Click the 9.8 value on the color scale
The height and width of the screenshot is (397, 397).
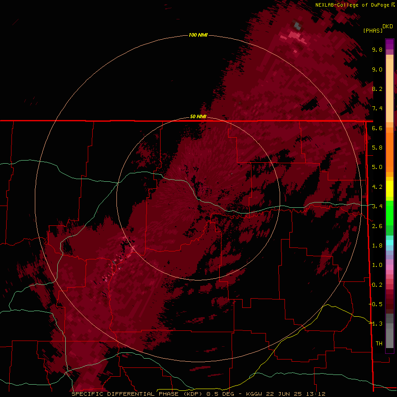(x=377, y=49)
